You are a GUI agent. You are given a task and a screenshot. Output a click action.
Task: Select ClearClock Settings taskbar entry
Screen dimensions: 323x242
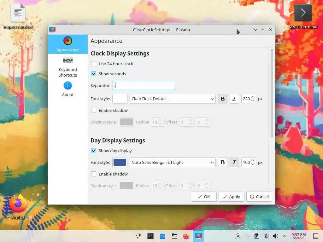coord(198,236)
